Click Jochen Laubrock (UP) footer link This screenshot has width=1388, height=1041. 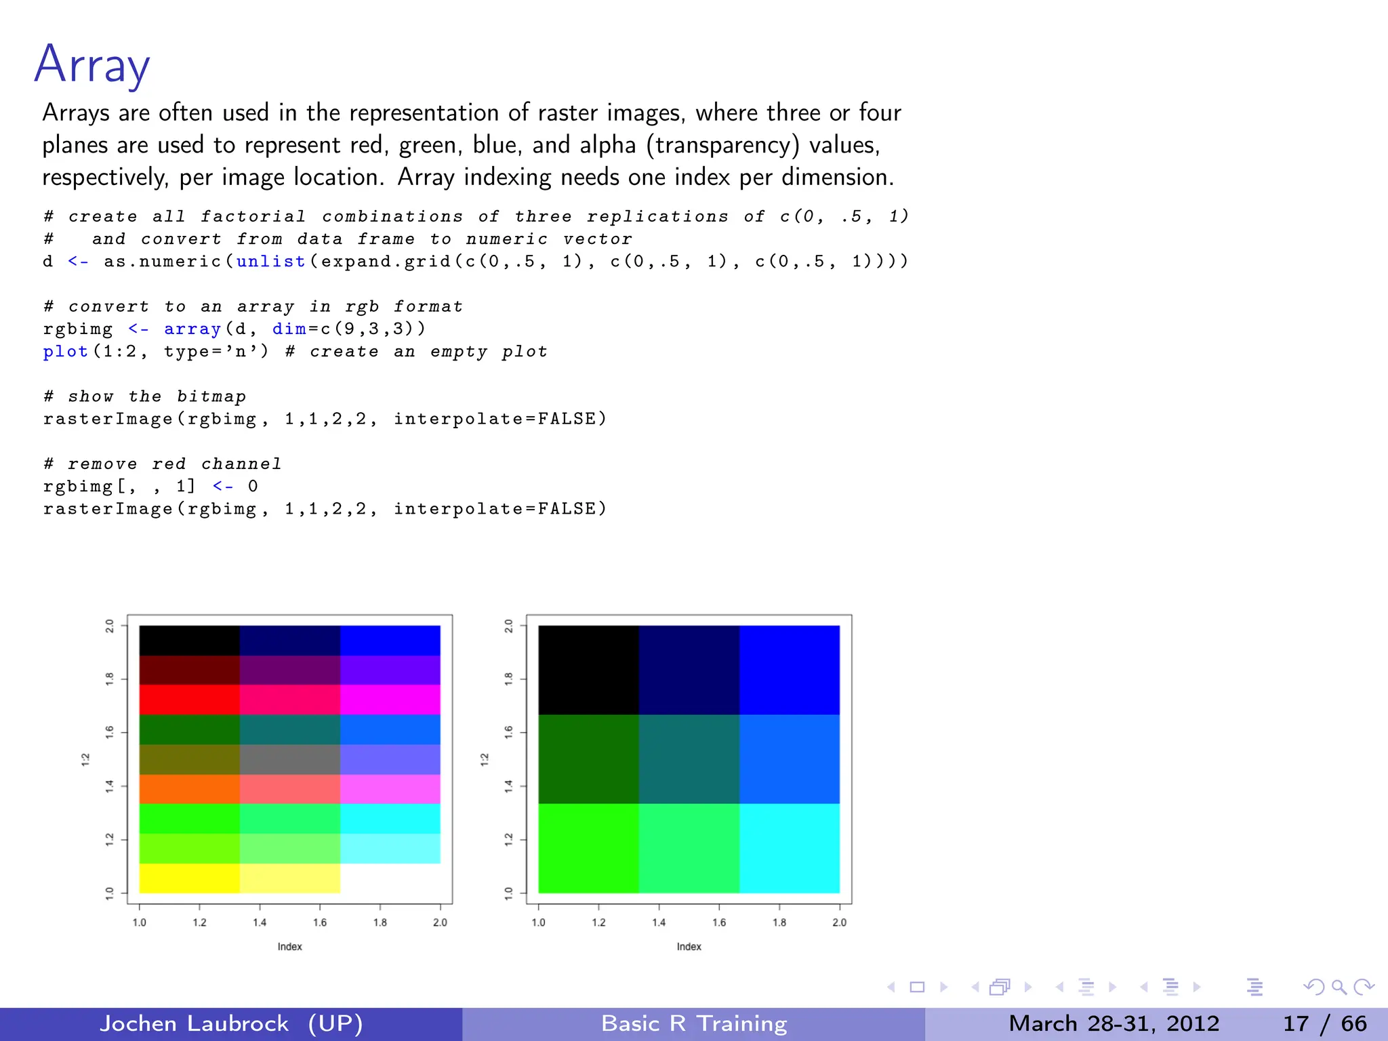point(231,1023)
